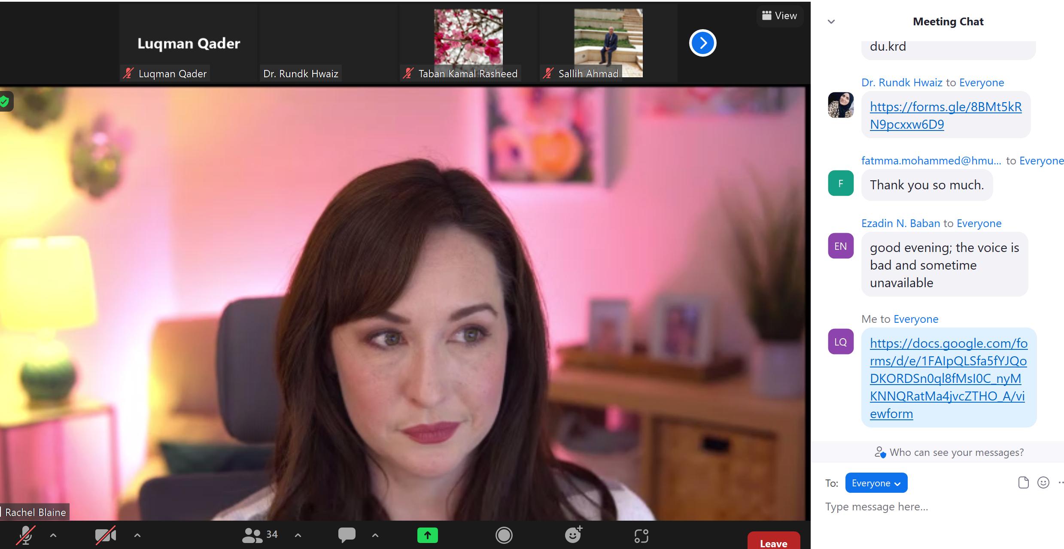Open the Apps icon in toolbar
1064x549 pixels.
click(641, 536)
